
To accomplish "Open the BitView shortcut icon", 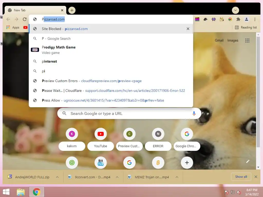I will point(100,162).
